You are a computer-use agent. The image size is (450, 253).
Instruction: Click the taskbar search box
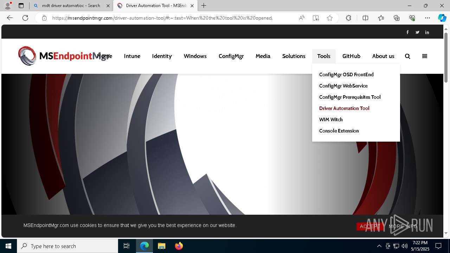(x=67, y=246)
